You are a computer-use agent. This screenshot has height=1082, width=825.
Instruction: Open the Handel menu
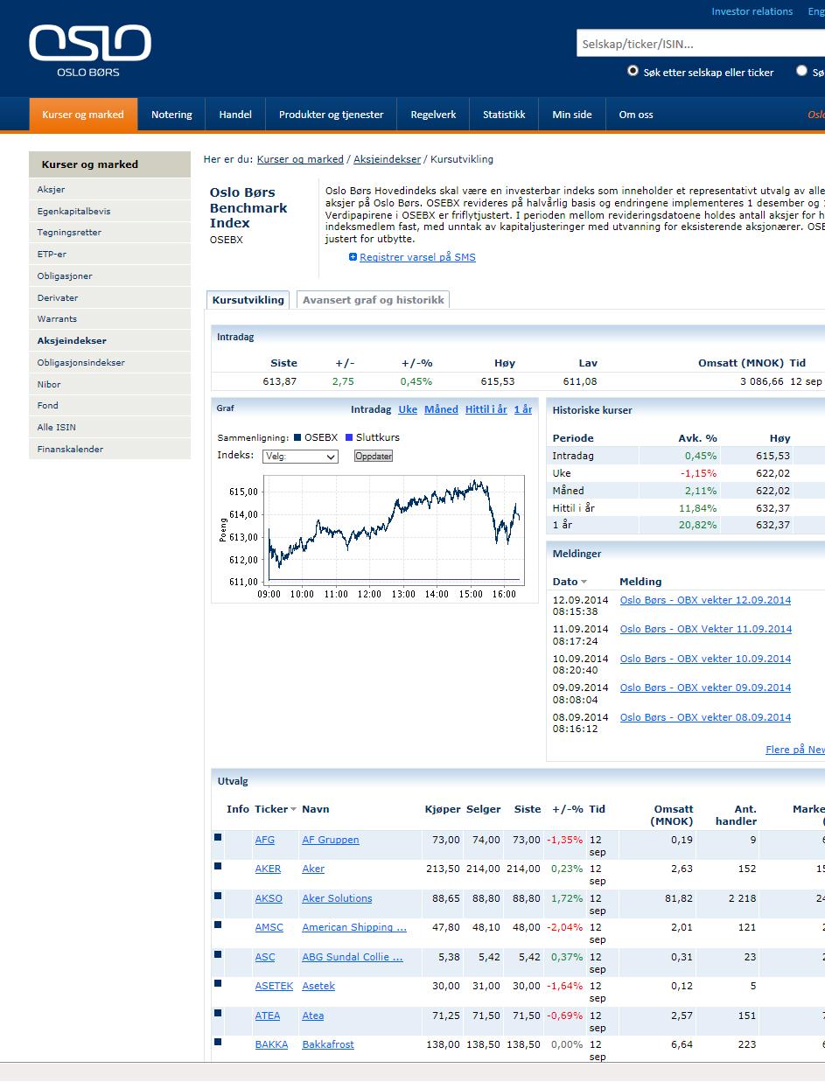pos(235,115)
